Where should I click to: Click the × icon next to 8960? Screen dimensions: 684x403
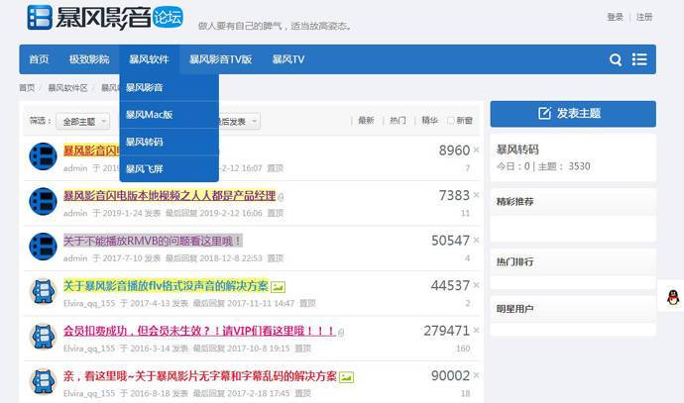[x=476, y=151]
